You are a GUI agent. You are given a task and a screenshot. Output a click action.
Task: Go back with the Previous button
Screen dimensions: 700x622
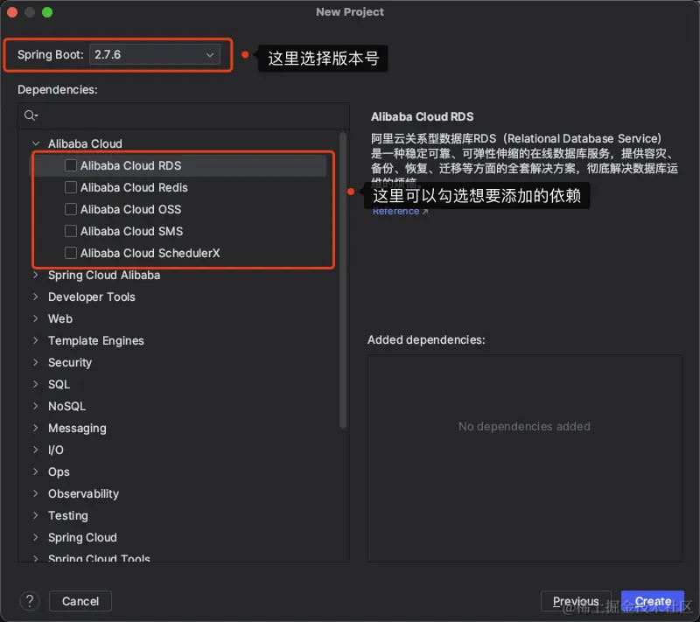(x=576, y=601)
